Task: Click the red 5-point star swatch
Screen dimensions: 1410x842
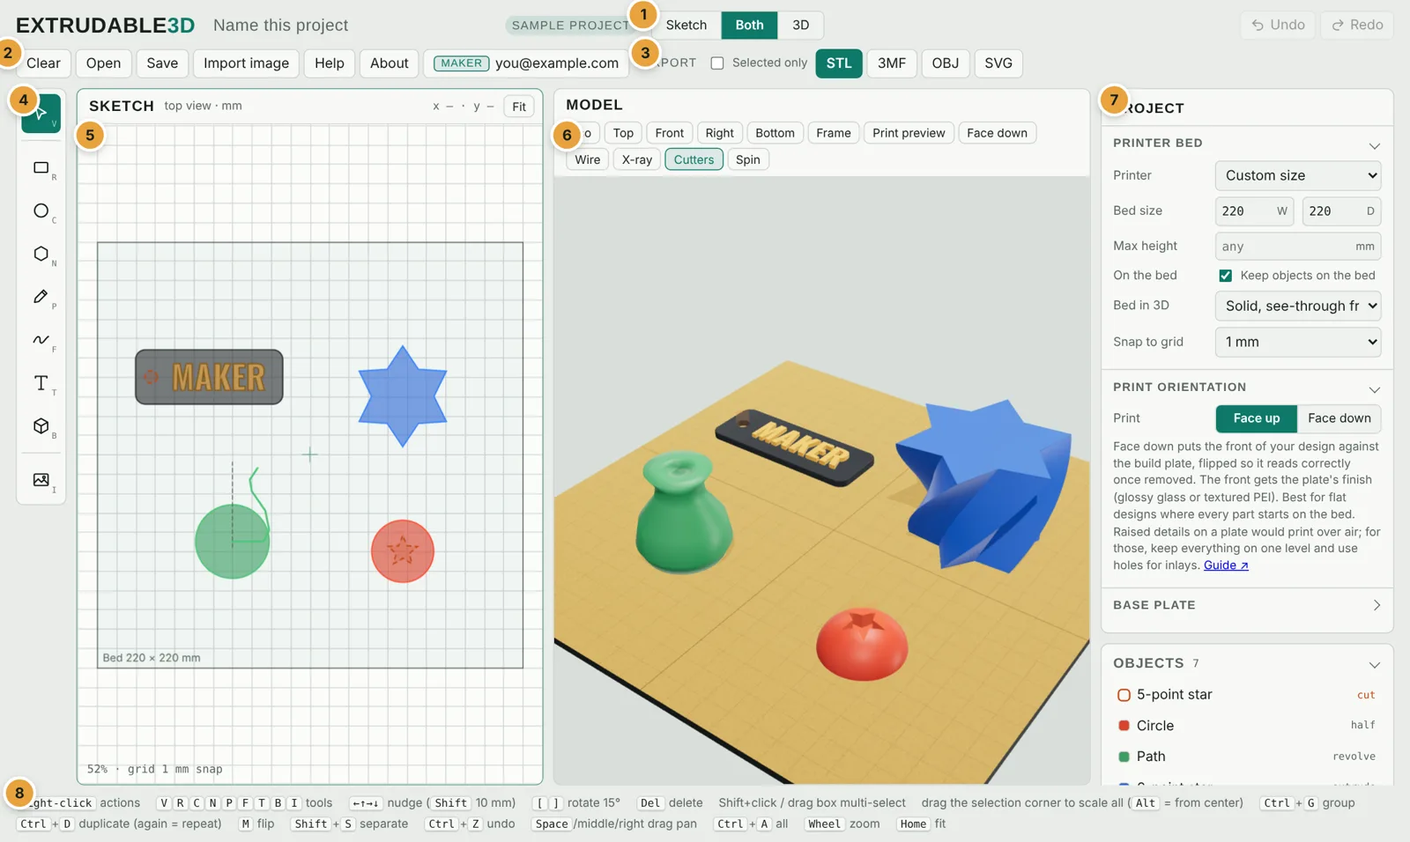Action: [x=1124, y=695]
